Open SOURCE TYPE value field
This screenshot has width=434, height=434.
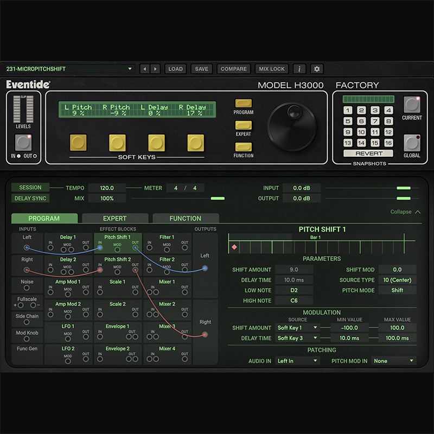coord(397,280)
